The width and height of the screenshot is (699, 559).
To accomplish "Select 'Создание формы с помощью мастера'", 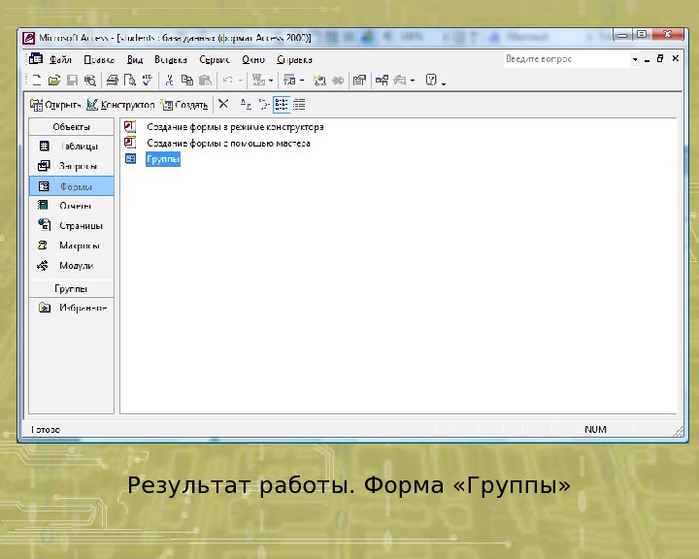I will click(228, 143).
